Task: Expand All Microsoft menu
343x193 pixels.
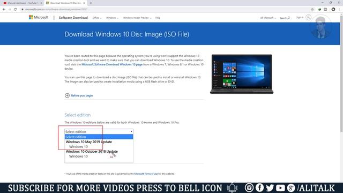Action: (x=268, y=18)
